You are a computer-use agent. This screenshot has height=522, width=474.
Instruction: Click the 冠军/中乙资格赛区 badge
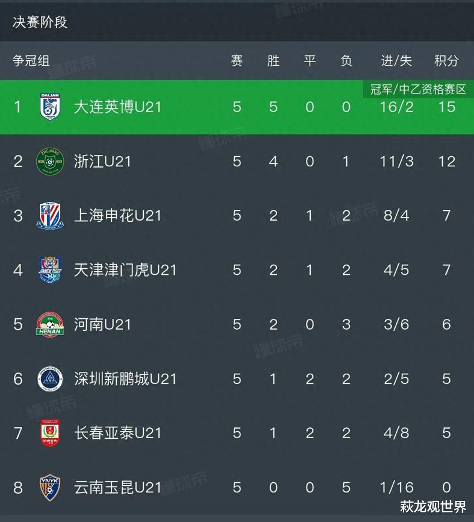coord(419,90)
